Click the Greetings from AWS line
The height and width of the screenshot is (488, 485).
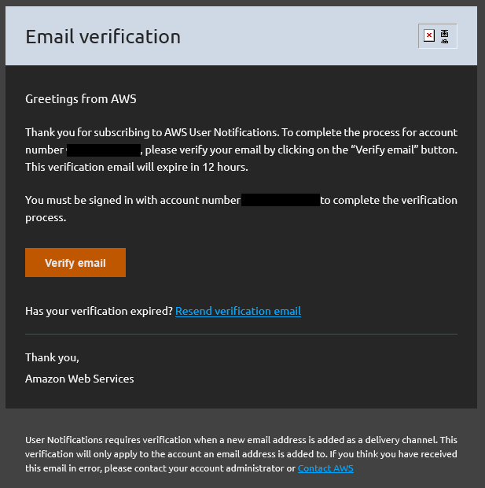pos(81,99)
